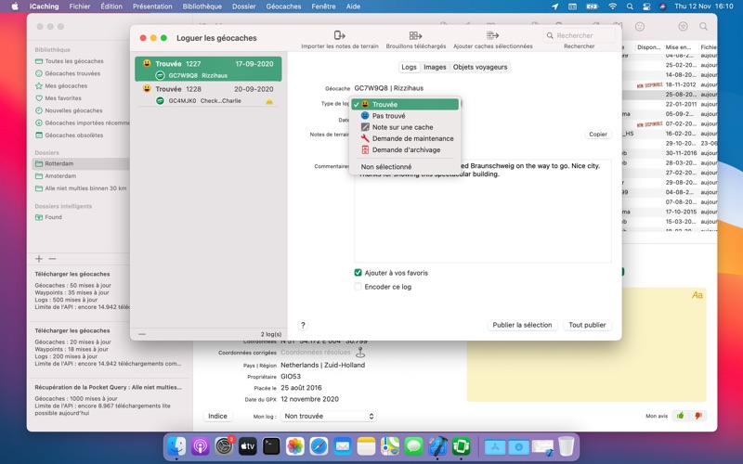
Task: Click inside the Commentaire text area
Action: [483, 212]
